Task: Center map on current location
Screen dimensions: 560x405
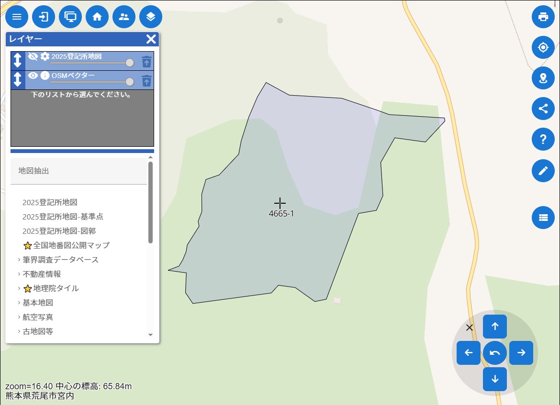Action: 543,47
